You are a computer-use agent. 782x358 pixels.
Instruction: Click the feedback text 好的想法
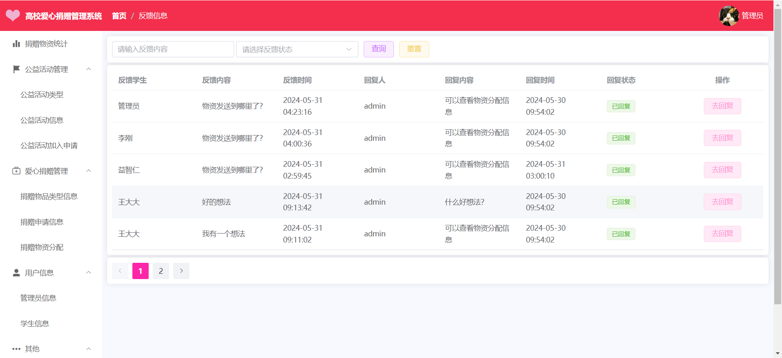(216, 202)
